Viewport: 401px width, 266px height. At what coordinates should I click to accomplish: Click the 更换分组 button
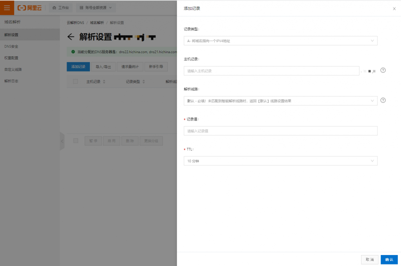tap(151, 141)
